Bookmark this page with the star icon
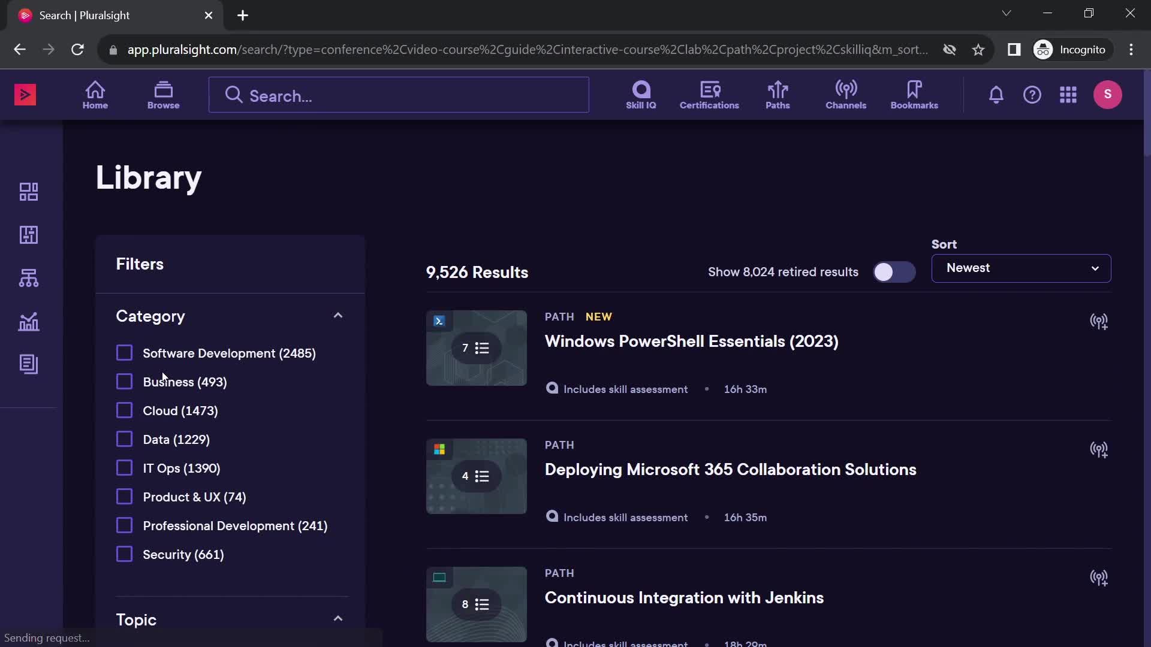The height and width of the screenshot is (647, 1151). (978, 50)
